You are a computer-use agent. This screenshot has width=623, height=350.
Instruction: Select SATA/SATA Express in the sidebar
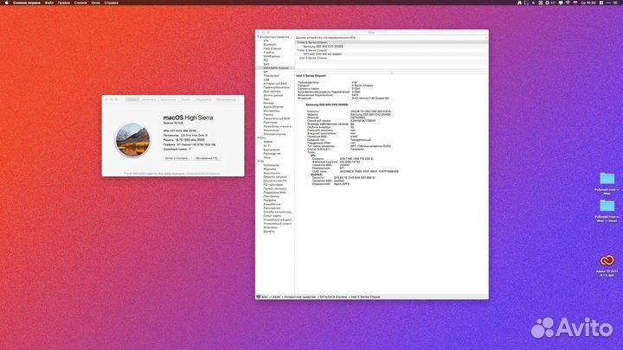coord(276,68)
